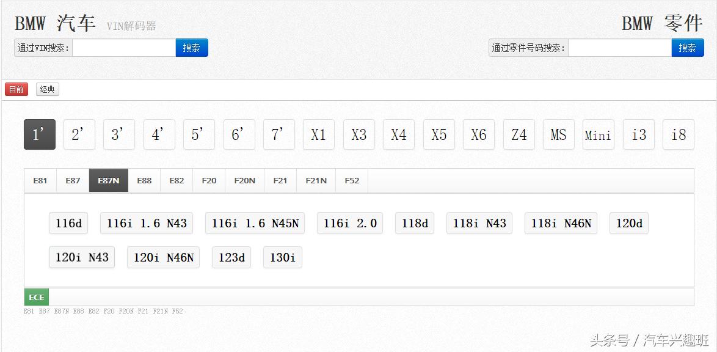Select the red 目前 button

pyautogui.click(x=16, y=89)
